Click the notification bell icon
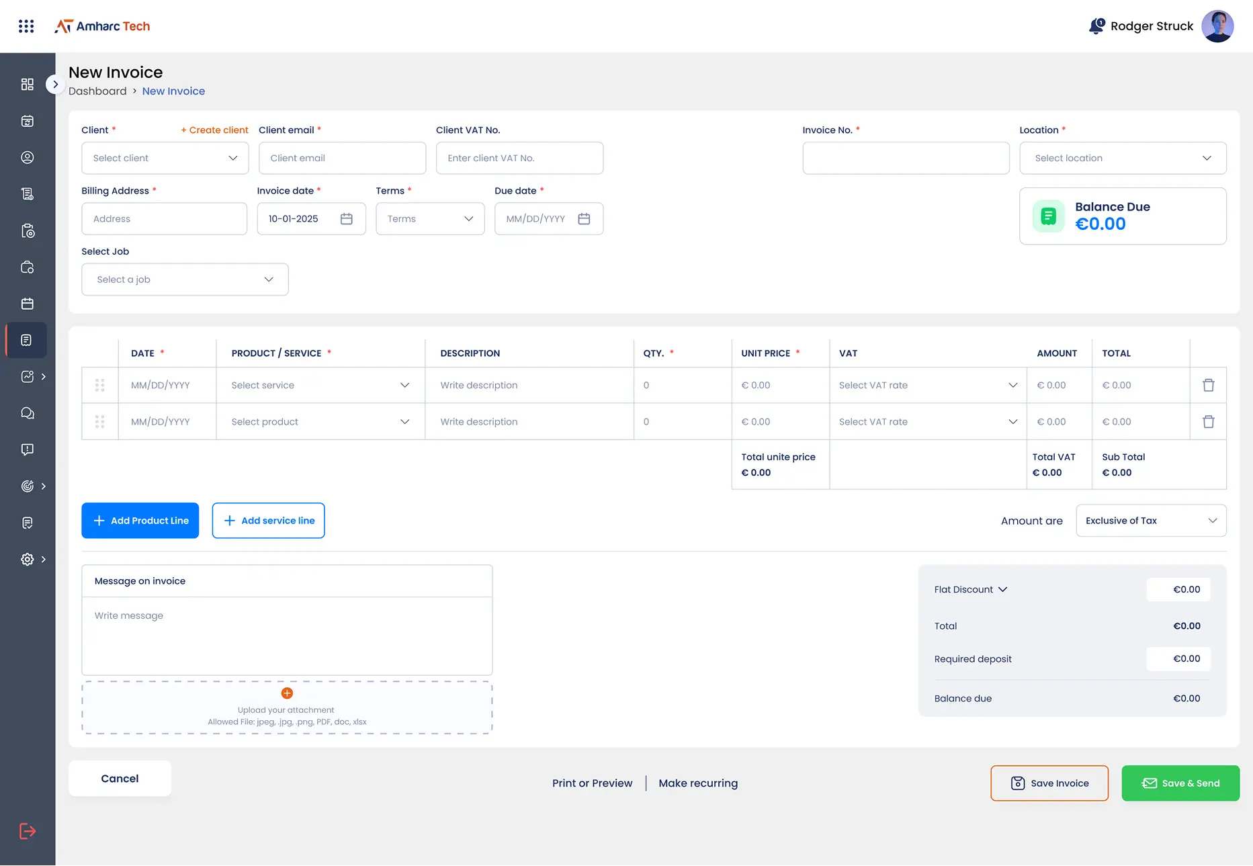Screen dimensions: 1253x866 click(x=1096, y=26)
